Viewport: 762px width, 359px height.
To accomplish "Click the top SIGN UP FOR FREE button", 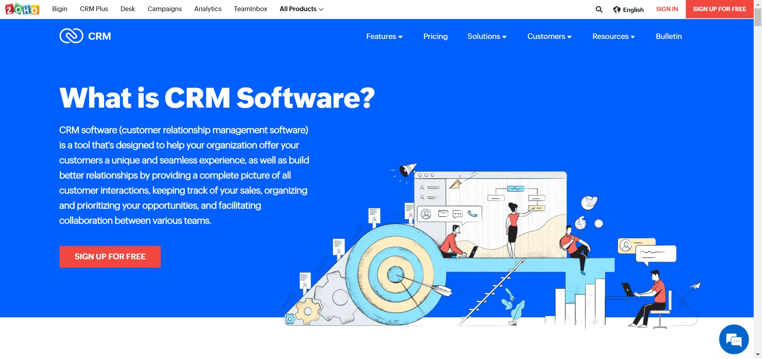I will coord(720,9).
